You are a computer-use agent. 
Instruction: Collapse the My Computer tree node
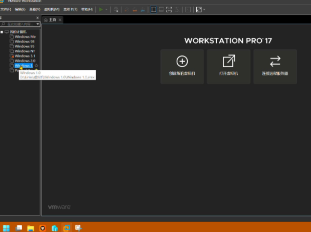[2, 32]
